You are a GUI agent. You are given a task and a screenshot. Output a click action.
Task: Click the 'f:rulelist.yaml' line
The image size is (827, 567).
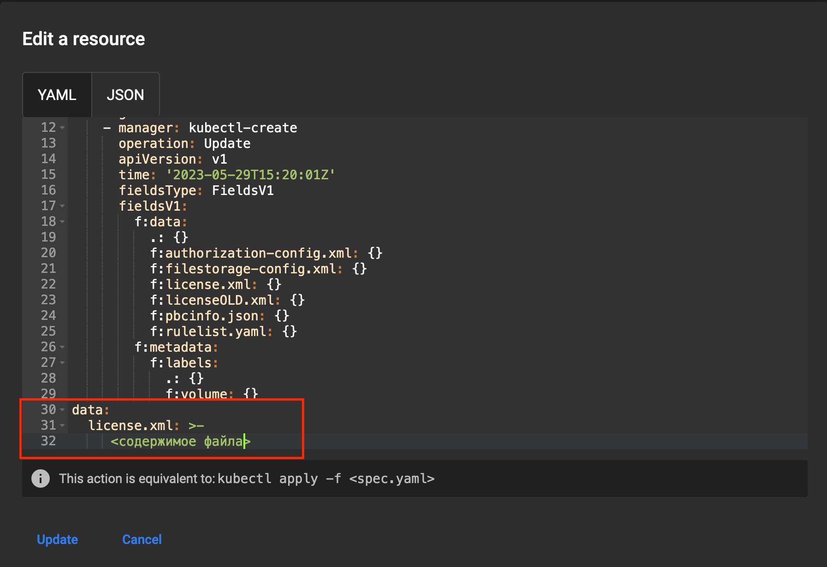[223, 331]
